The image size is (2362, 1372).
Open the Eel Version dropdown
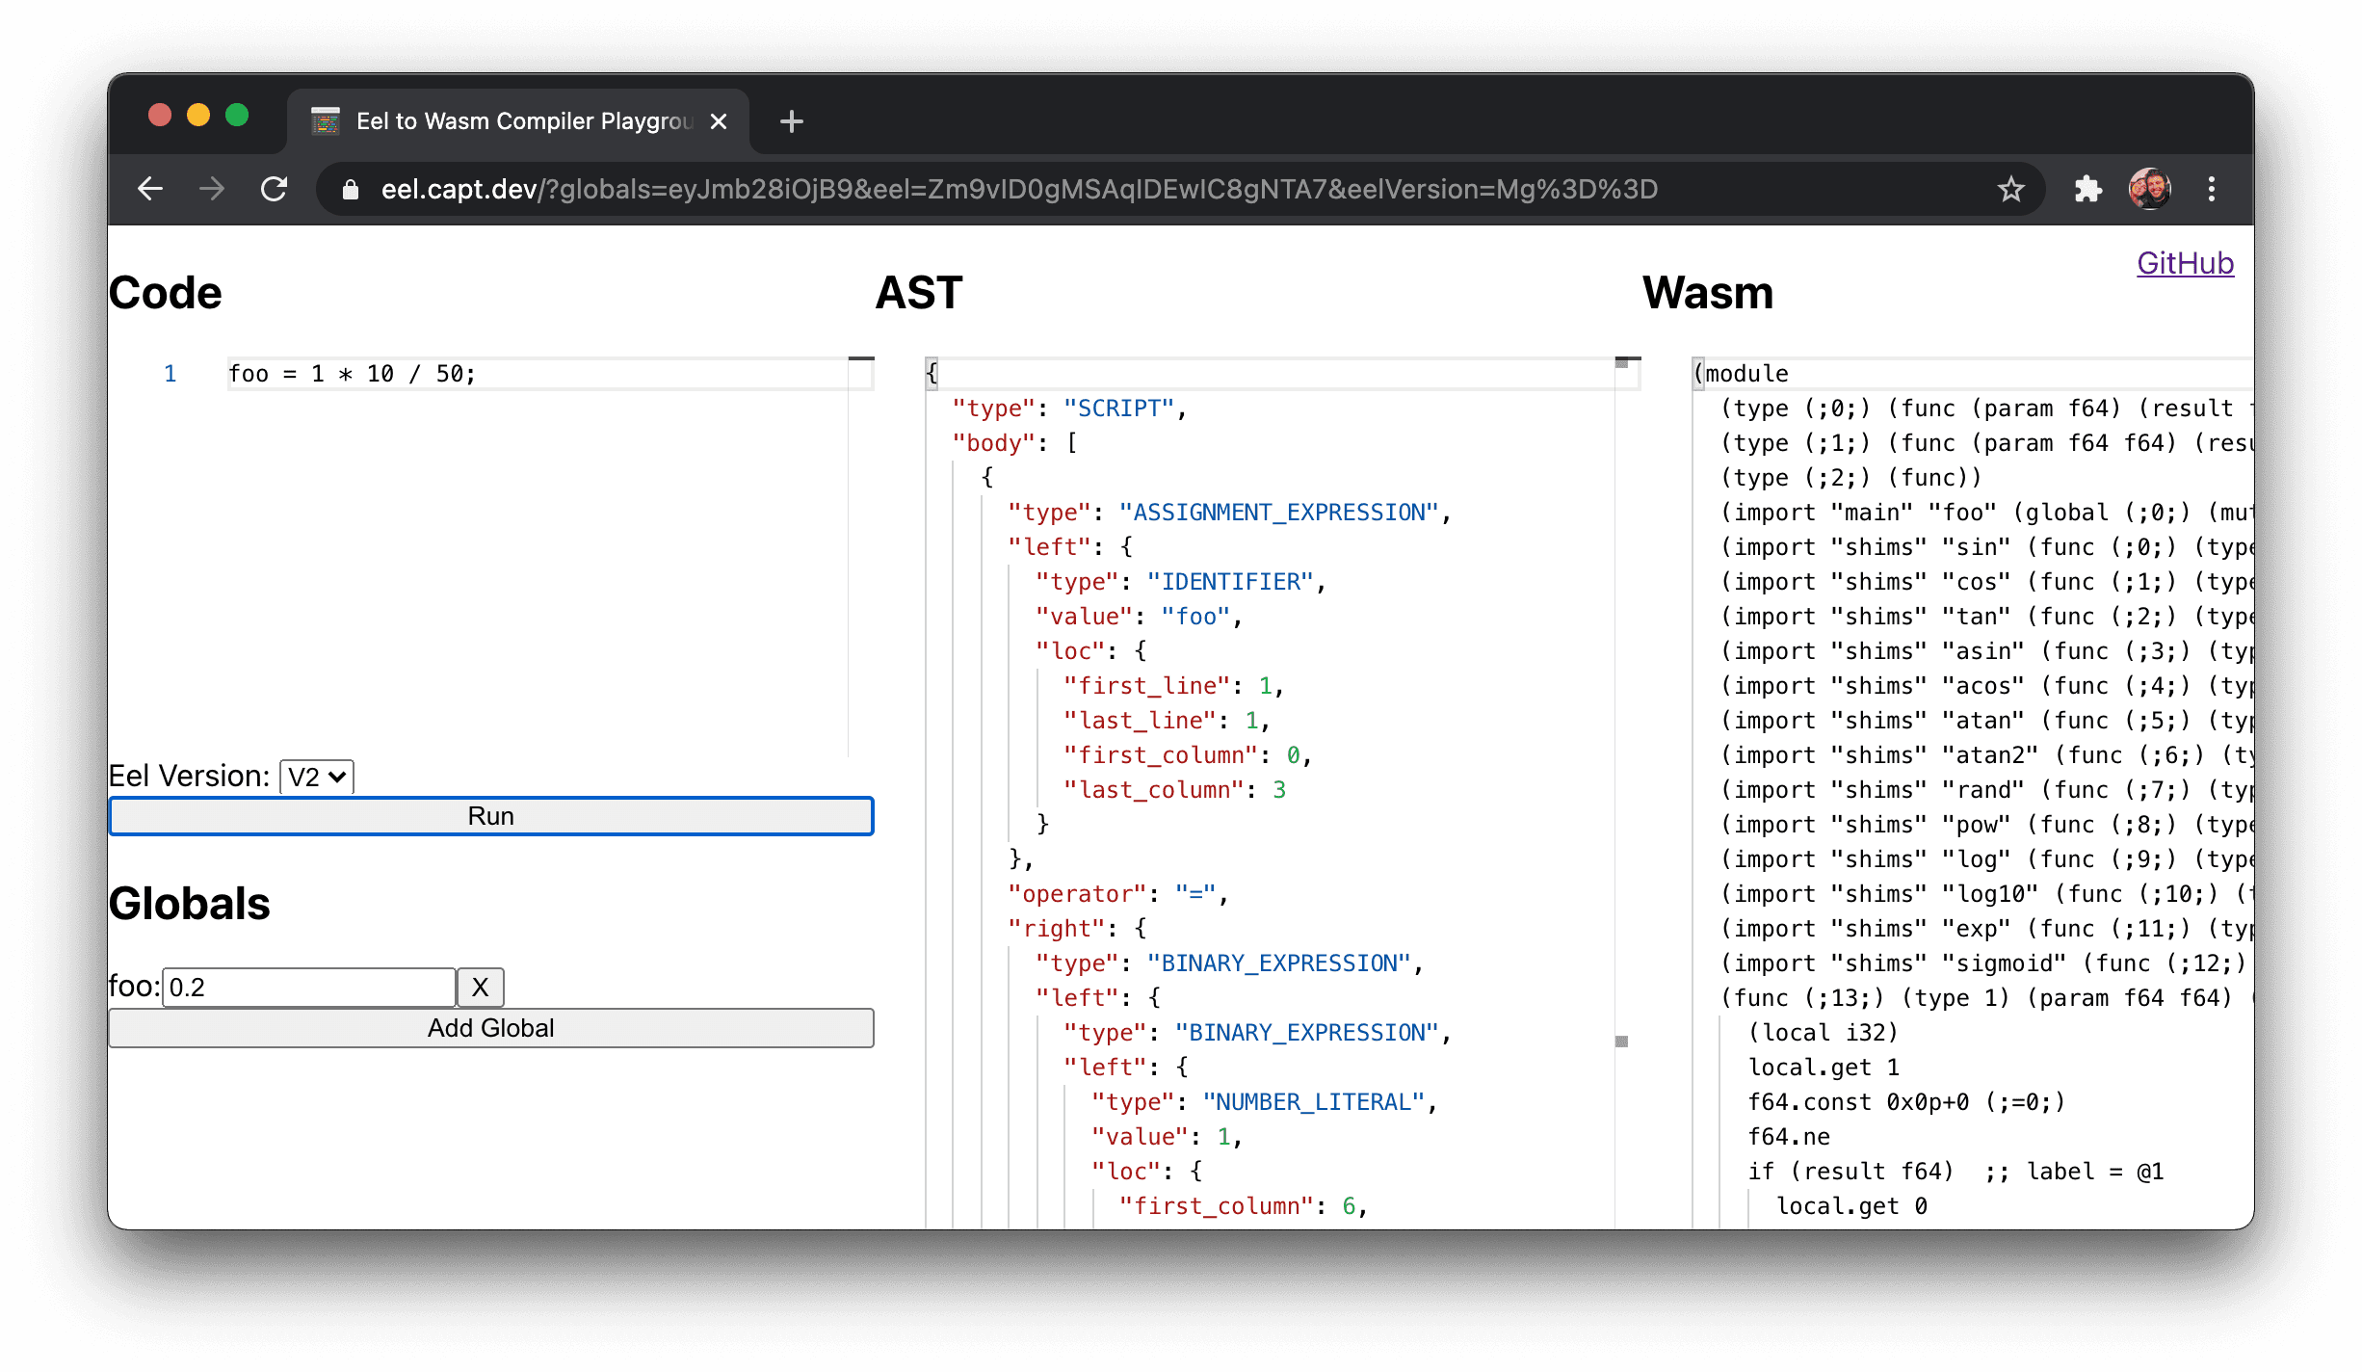point(316,777)
